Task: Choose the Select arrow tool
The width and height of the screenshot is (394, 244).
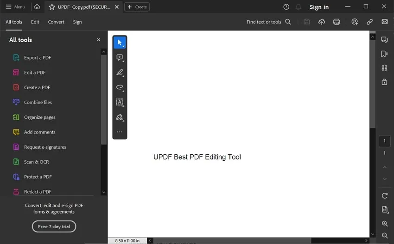Action: [x=120, y=43]
